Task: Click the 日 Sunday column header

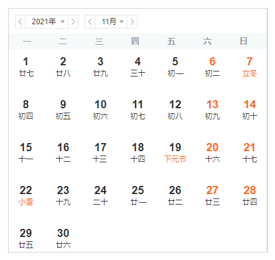Action: [x=243, y=41]
